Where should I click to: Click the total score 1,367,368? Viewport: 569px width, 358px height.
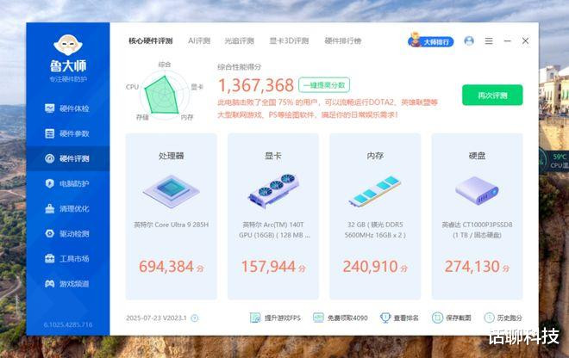point(256,85)
